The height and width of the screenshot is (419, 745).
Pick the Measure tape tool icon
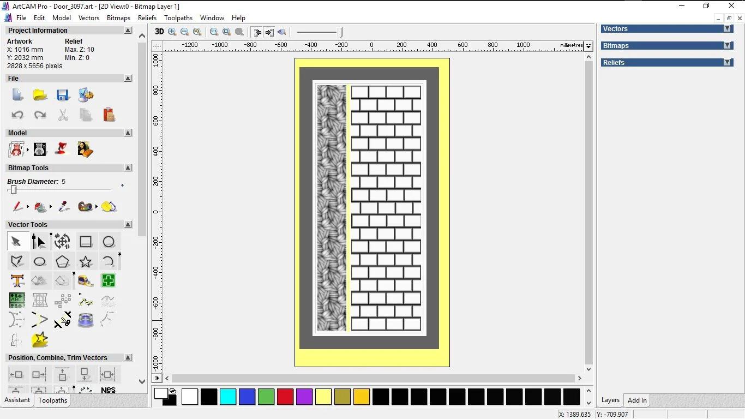click(x=86, y=281)
